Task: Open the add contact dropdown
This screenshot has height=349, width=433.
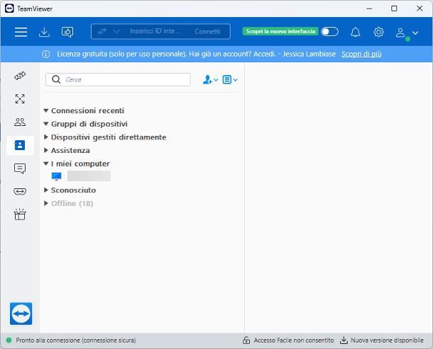Action: click(x=210, y=80)
